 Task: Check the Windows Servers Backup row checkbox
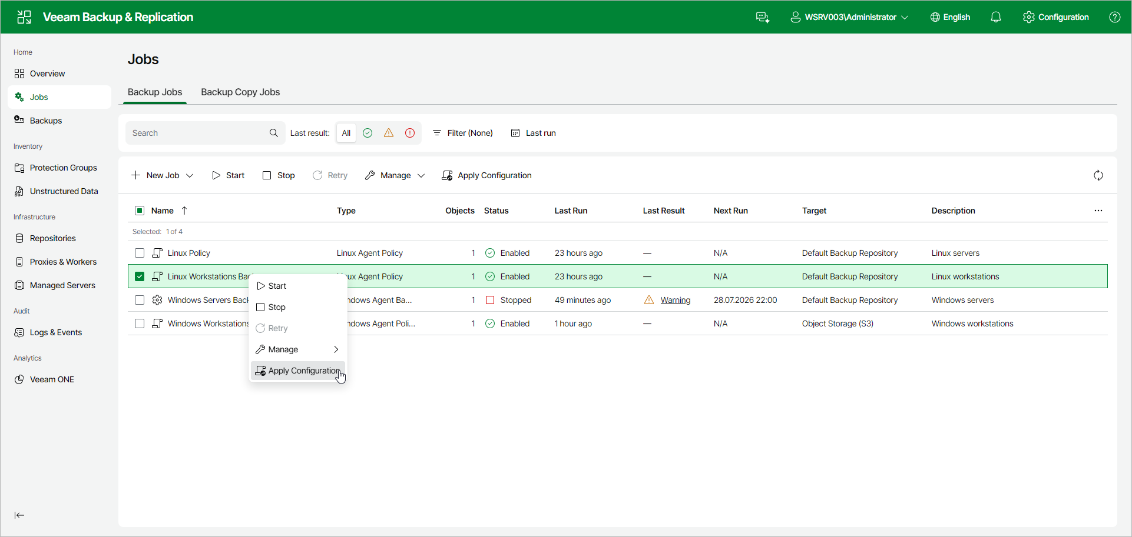(140, 300)
